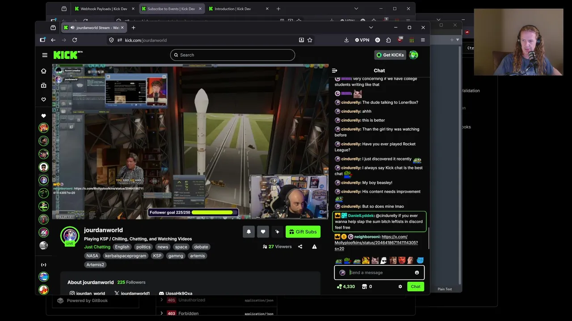Click DanielLyddek username in chat
Screen dimensions: 572x321
[x=361, y=216]
